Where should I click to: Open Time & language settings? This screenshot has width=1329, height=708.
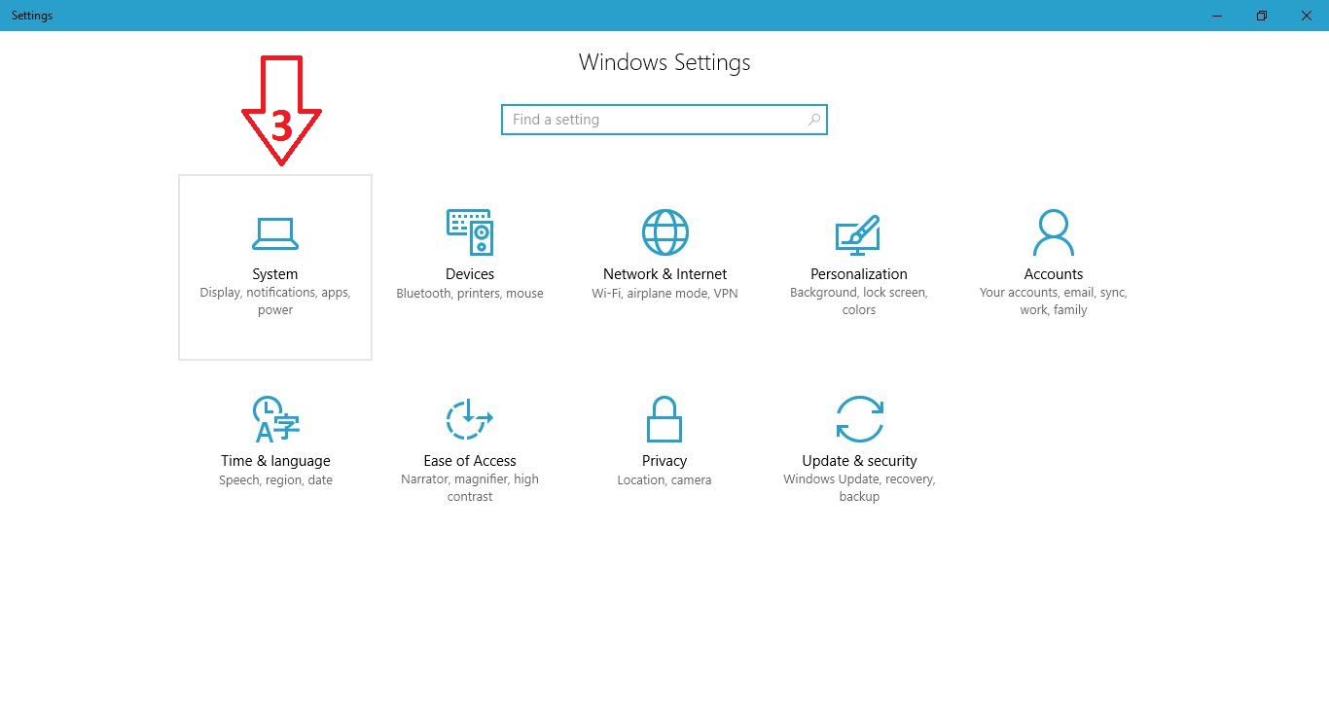coord(275,438)
